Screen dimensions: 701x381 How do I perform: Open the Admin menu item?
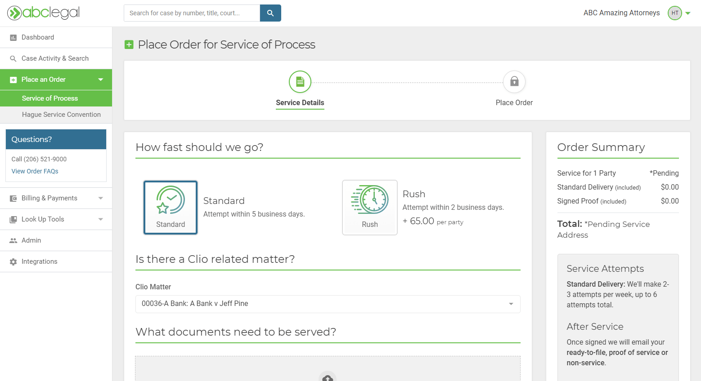click(56, 240)
